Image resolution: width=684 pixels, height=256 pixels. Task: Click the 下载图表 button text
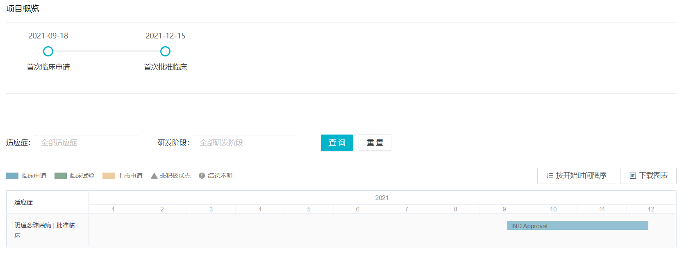(654, 176)
